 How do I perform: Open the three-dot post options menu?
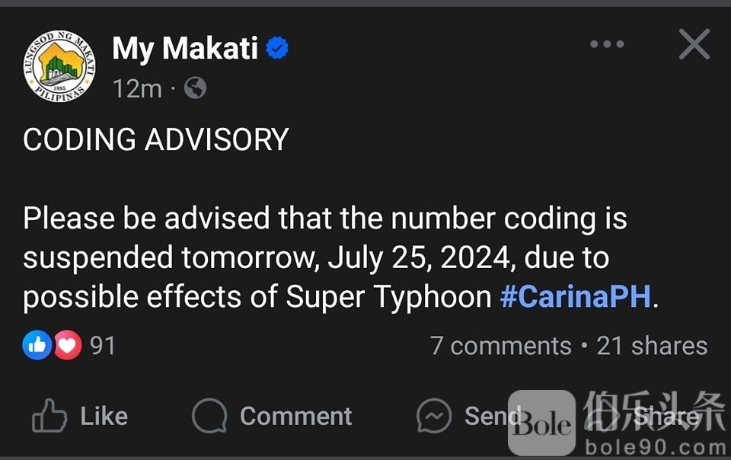point(607,44)
